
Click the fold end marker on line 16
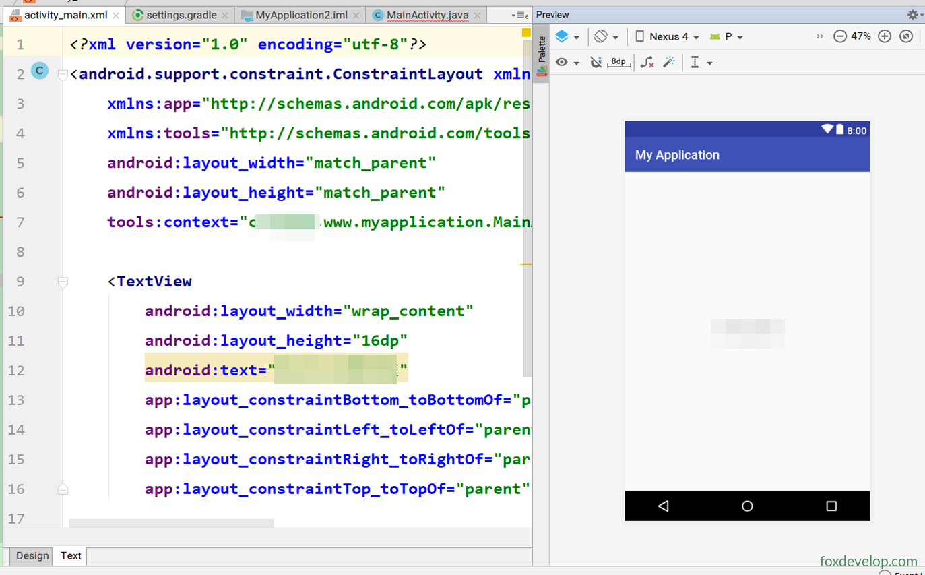pos(63,489)
